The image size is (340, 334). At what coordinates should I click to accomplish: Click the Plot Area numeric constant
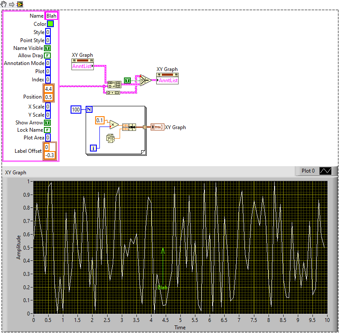point(48,138)
